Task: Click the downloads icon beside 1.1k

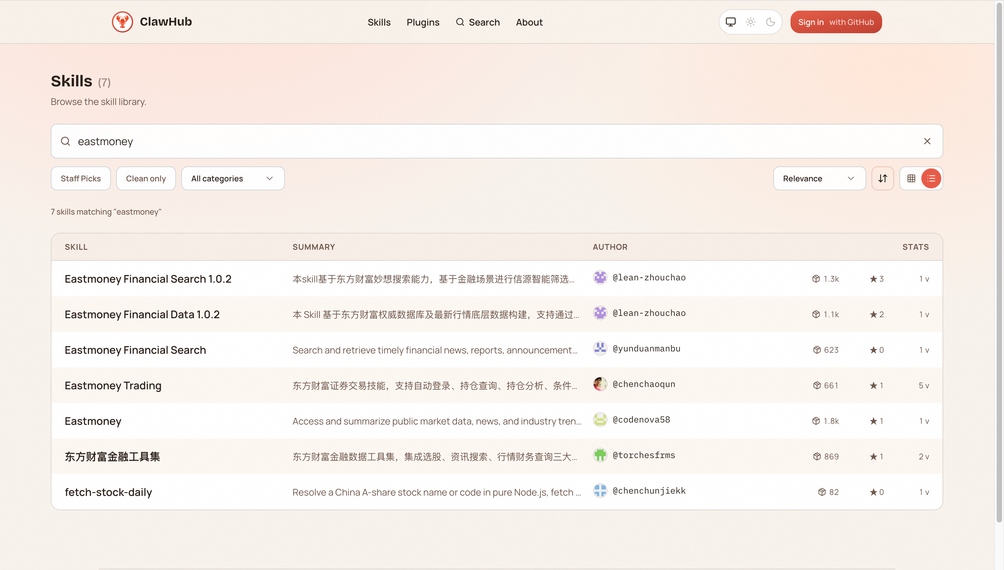Action: click(x=816, y=315)
